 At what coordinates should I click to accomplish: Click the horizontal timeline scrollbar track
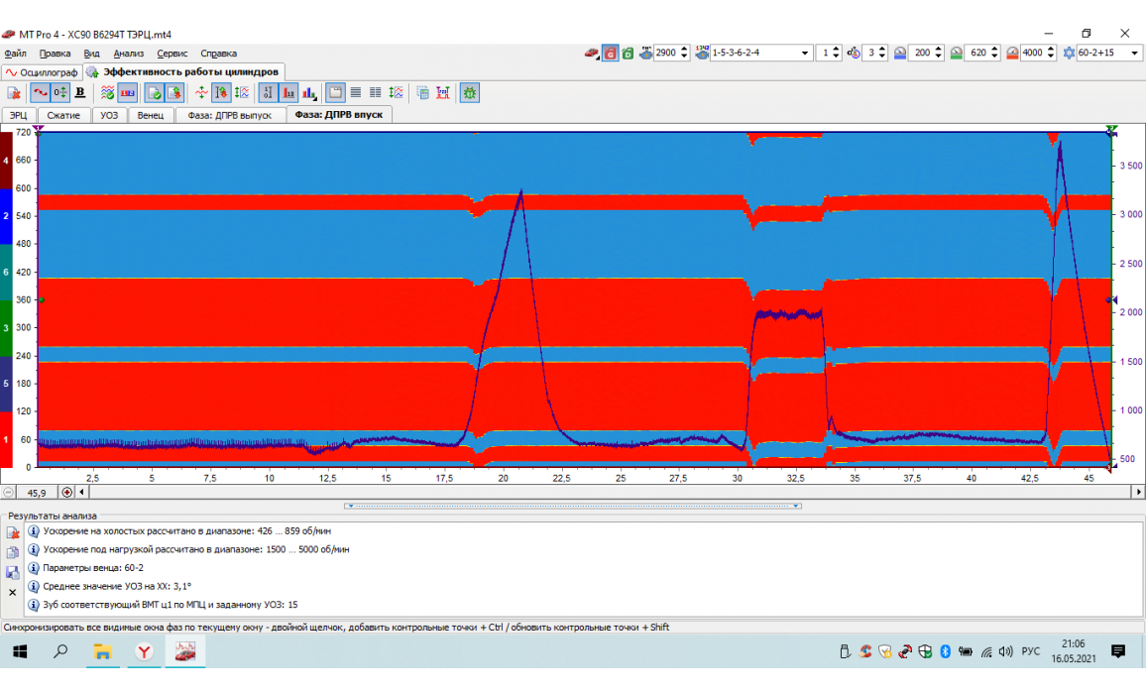[x=595, y=492]
